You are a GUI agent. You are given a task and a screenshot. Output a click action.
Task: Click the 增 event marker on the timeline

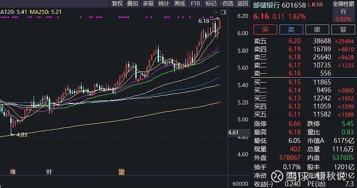pyautogui.click(x=13, y=171)
